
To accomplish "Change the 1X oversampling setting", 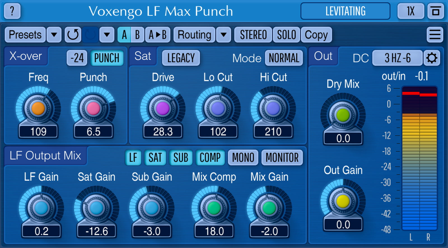I will point(411,11).
